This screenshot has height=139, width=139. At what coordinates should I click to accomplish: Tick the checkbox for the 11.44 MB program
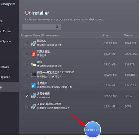tap(27, 107)
